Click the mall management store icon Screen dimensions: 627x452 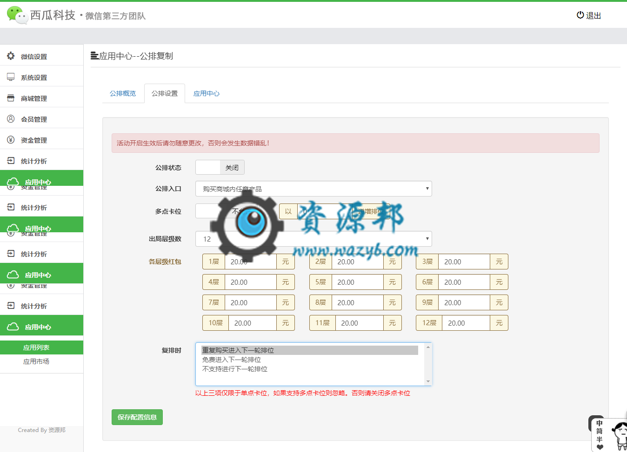(x=11, y=98)
